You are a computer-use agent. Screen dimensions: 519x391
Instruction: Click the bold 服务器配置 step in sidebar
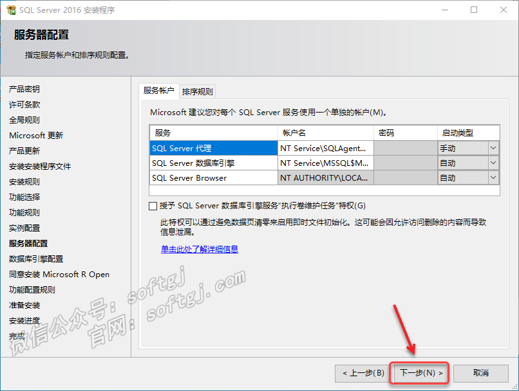click(x=28, y=243)
